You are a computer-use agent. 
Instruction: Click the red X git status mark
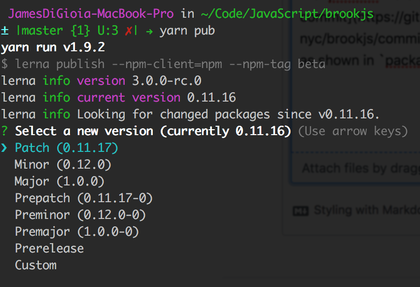point(128,31)
